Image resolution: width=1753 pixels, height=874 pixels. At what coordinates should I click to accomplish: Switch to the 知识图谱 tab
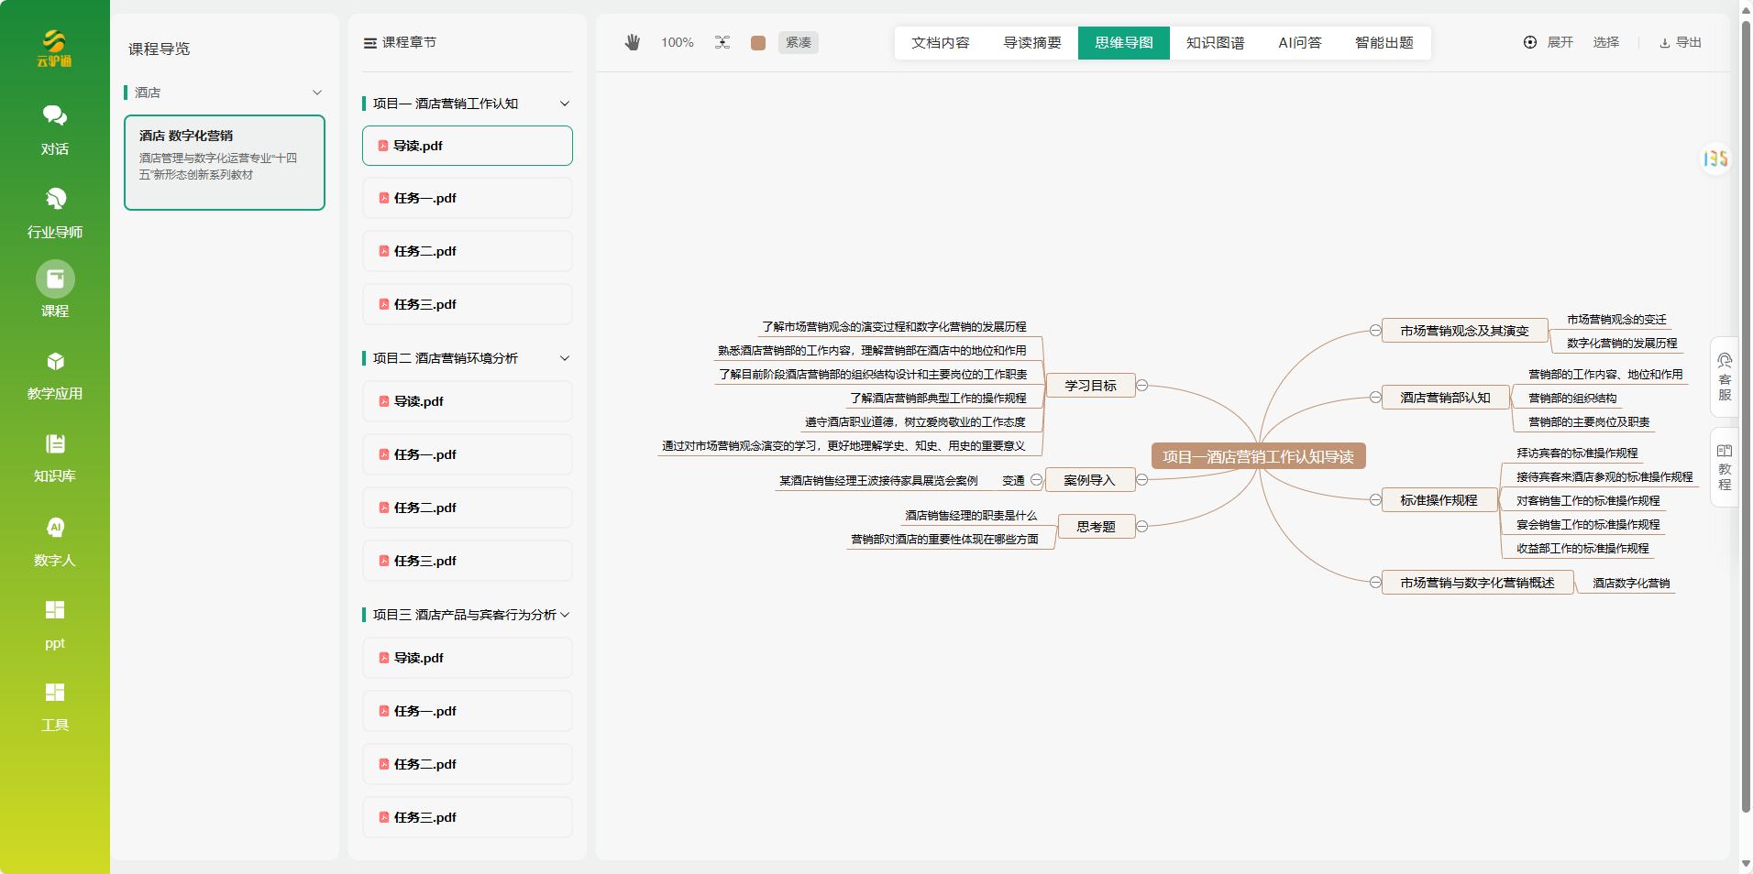click(1215, 43)
